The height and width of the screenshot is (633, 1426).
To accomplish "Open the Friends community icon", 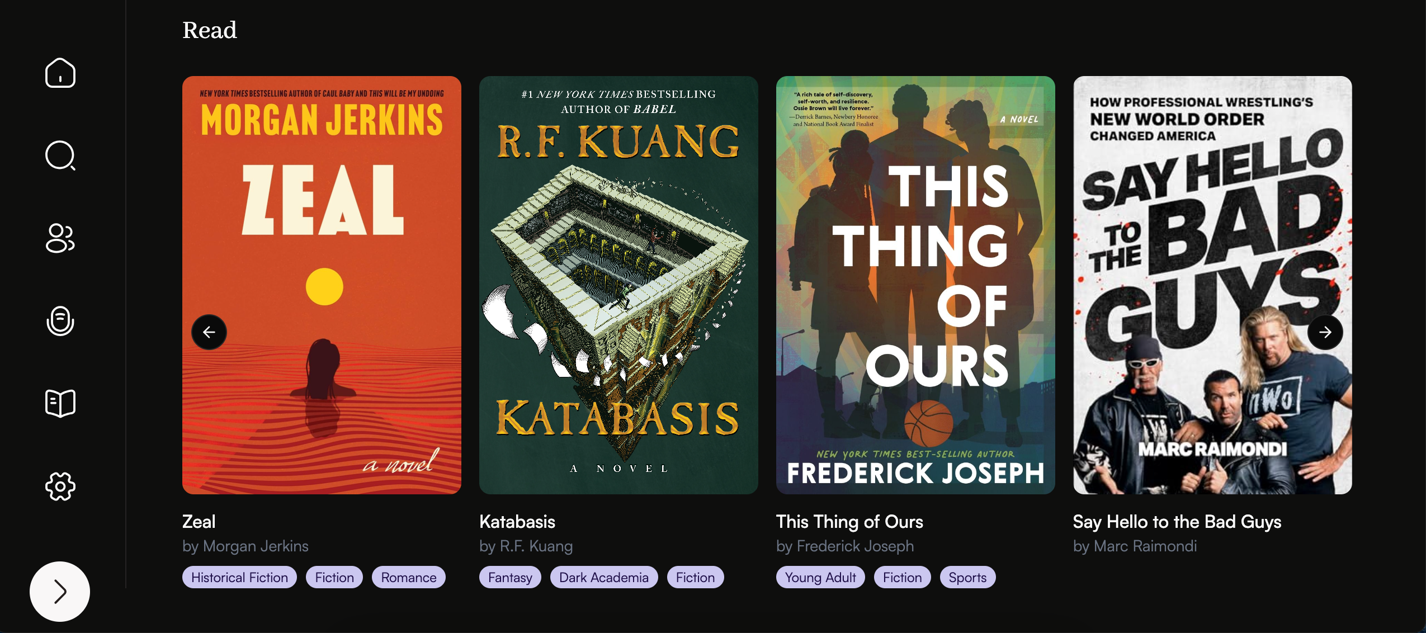I will click(60, 238).
